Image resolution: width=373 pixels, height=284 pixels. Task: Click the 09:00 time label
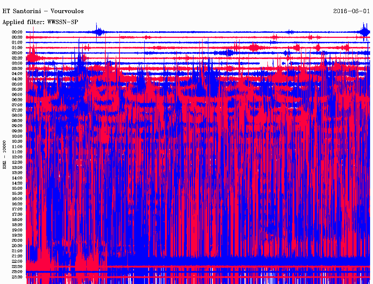pos(17,126)
